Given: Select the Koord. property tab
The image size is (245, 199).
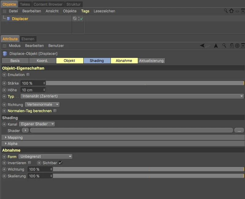Looking at the screenshot, I should pyautogui.click(x=42, y=61).
